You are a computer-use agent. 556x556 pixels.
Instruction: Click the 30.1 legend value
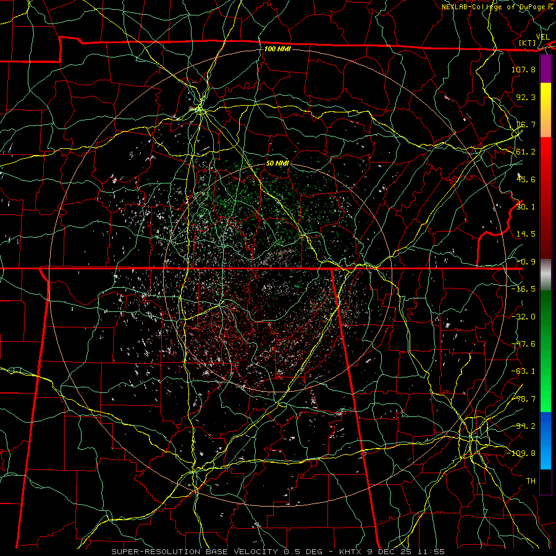[526, 207]
